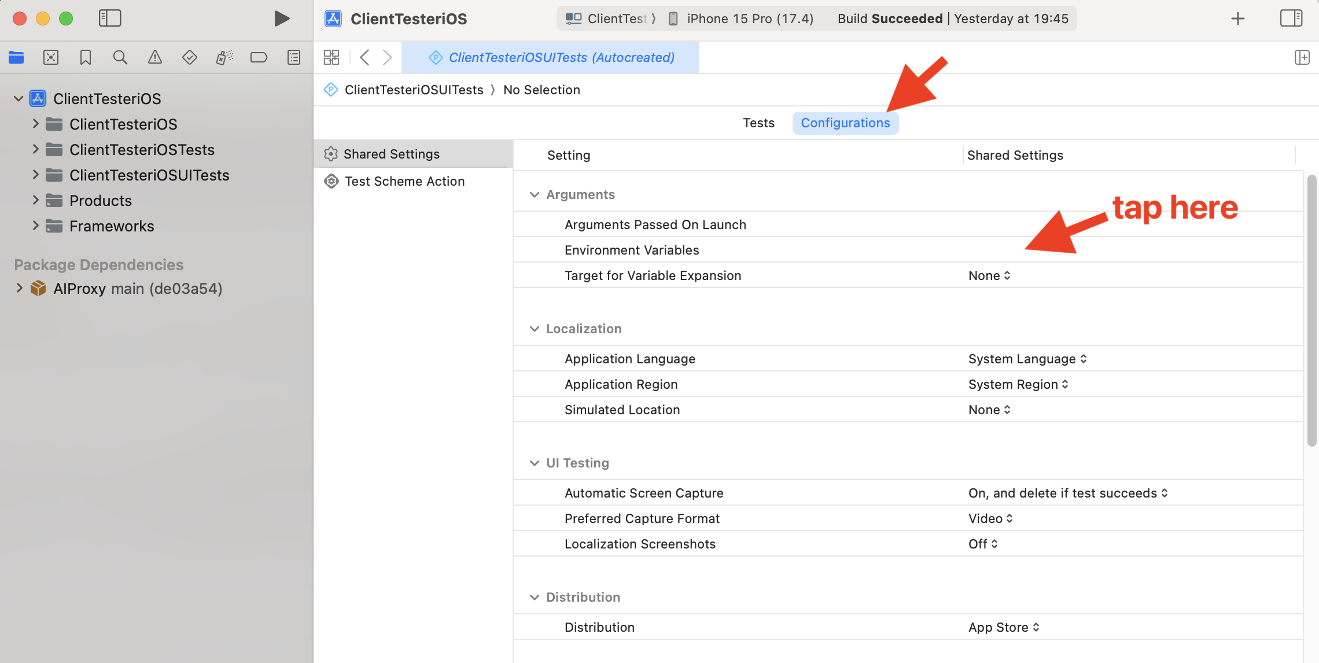The image size is (1319, 663).
Task: Open the related items grid menu
Action: (331, 57)
